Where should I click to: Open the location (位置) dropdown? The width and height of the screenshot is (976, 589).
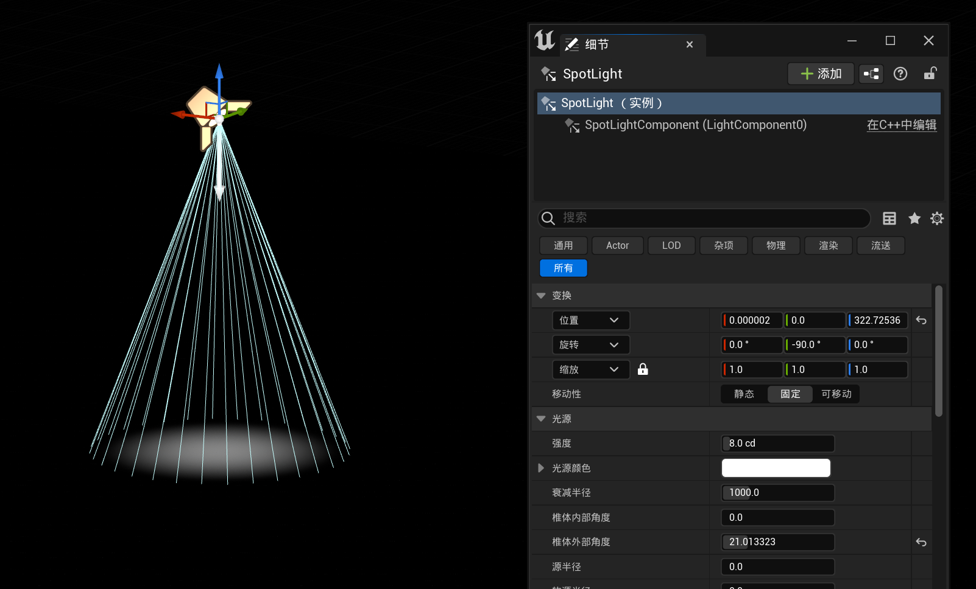(x=590, y=321)
